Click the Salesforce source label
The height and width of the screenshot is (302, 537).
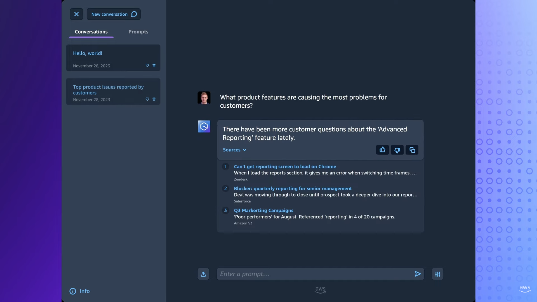click(242, 201)
